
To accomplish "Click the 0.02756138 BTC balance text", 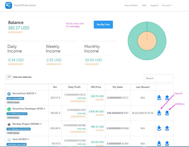I will coord(15,32).
